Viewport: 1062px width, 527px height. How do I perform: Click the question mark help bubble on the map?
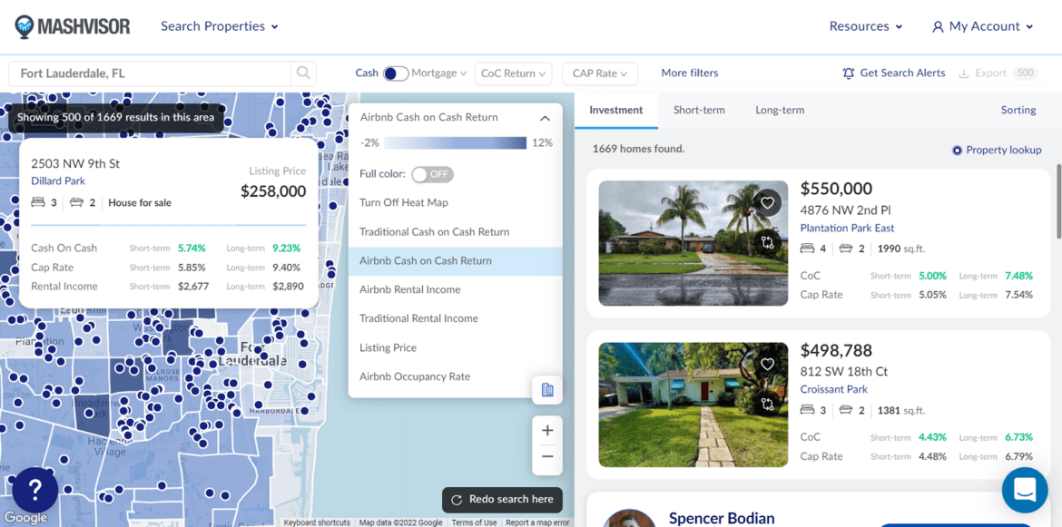point(34,490)
